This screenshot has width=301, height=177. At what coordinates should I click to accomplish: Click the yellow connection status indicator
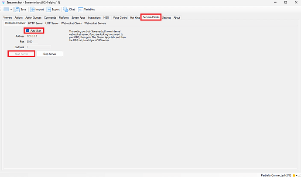pyautogui.click(x=294, y=175)
